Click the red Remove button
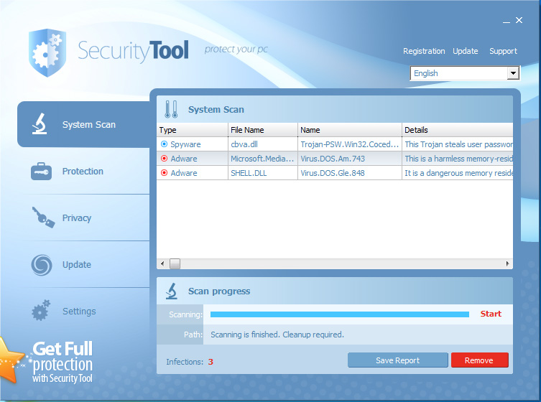Image resolution: width=541 pixels, height=402 pixels. tap(480, 360)
